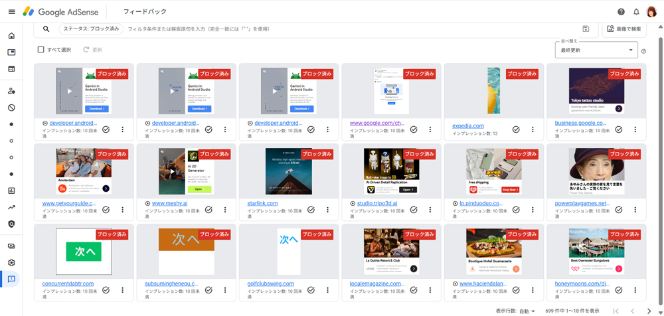This screenshot has height=316, width=664.
Task: Mark starlink.com ad as reviewed
Action: tap(311, 210)
